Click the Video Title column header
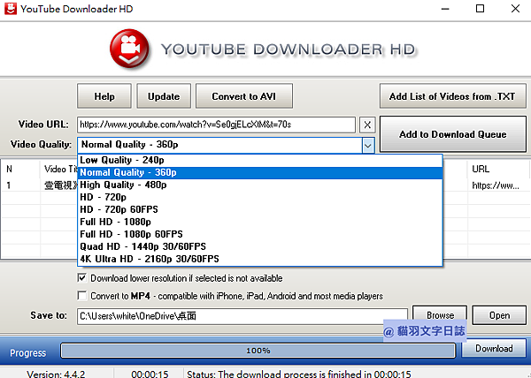Viewport: 531px width, 378px height. [x=59, y=169]
